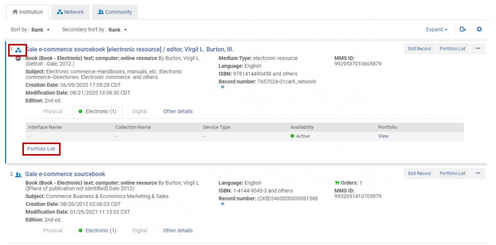Open more actions ellipsis for first record
Image resolution: width=496 pixels, height=245 pixels.
(478, 49)
